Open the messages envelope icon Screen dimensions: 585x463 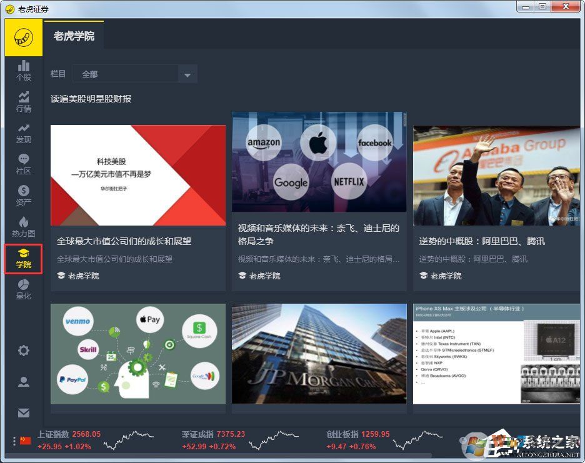(x=23, y=413)
